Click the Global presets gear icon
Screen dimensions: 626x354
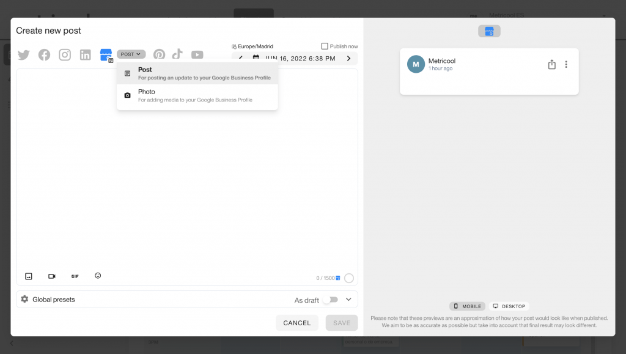(x=24, y=299)
